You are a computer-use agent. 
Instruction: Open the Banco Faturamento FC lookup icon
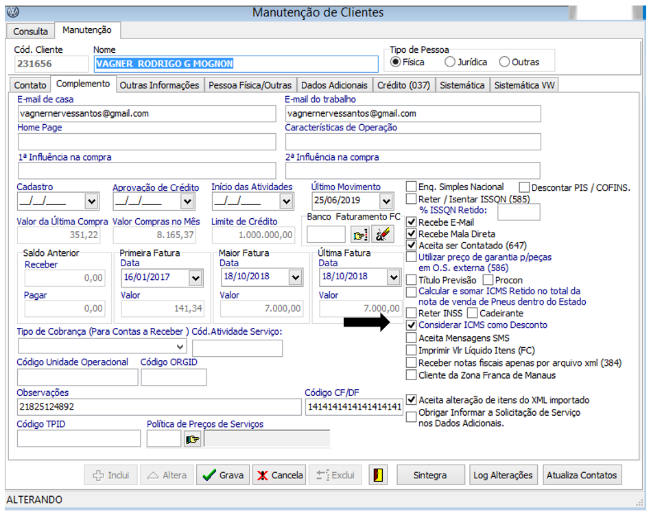tap(360, 235)
